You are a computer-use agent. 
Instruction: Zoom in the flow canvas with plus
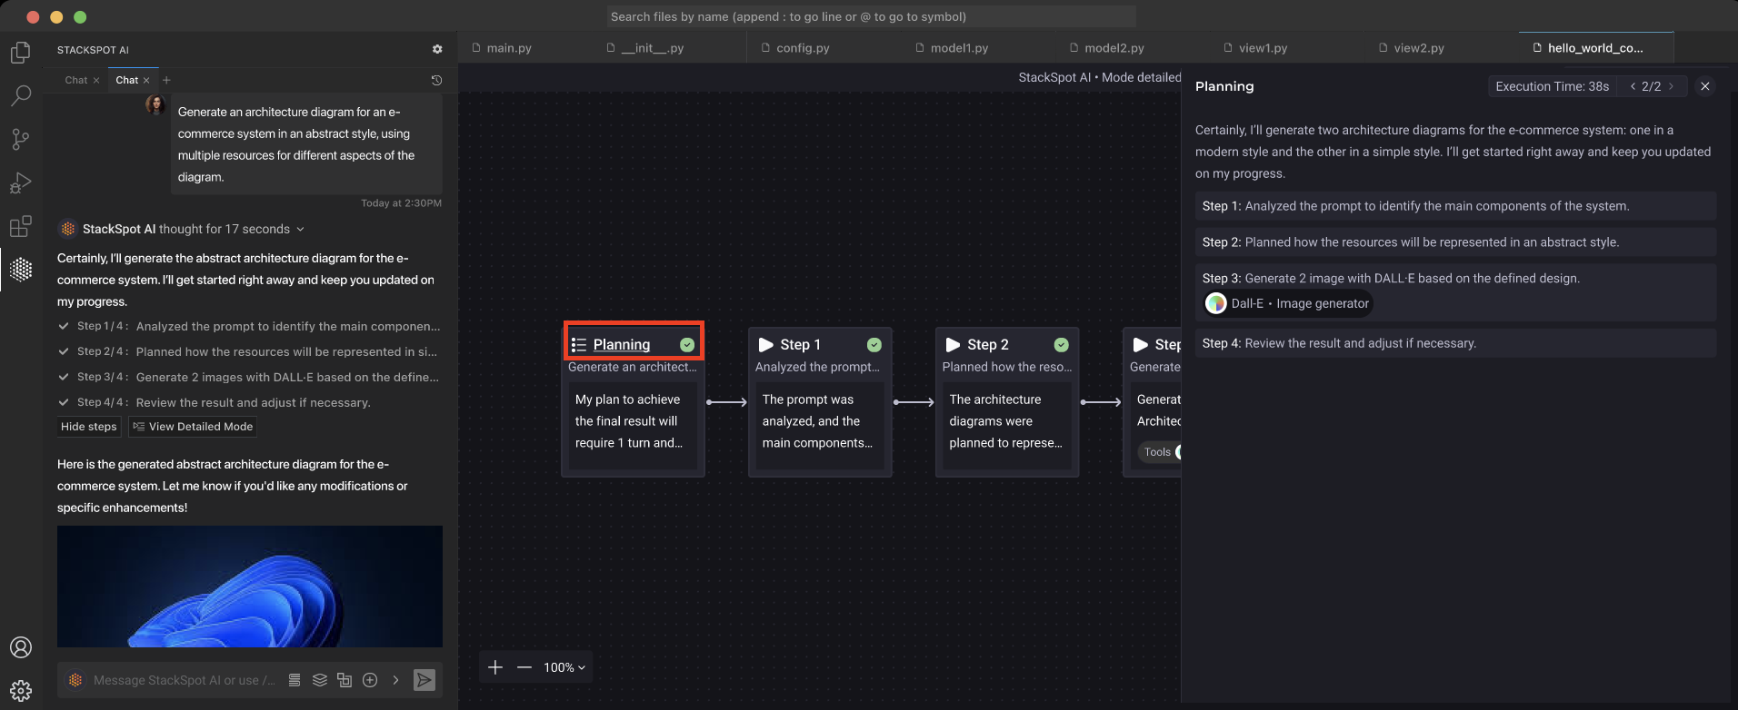(x=495, y=667)
